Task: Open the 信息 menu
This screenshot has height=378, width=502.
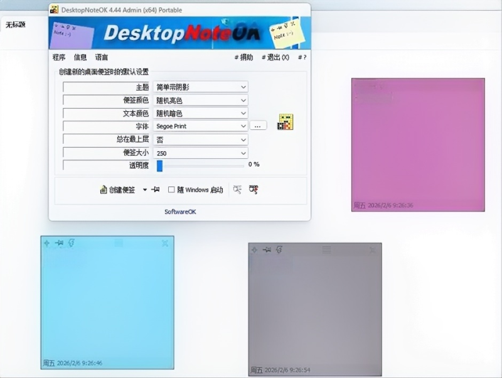Action: point(80,57)
